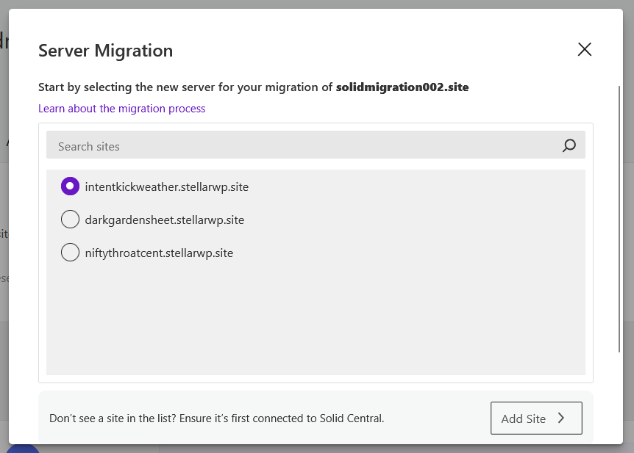The height and width of the screenshot is (453, 634).
Task: Pick the niftythroatcent.stellarwp.site radio button
Action: pyautogui.click(x=70, y=253)
